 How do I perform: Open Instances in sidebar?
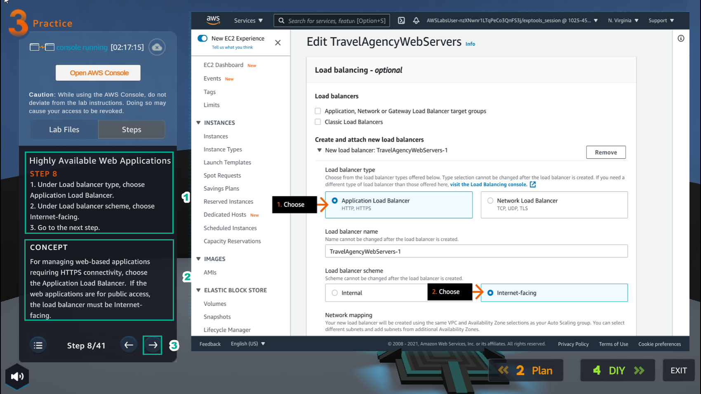(216, 136)
